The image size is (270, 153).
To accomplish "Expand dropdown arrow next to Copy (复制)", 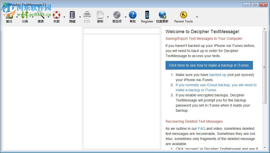I will (108, 17).
